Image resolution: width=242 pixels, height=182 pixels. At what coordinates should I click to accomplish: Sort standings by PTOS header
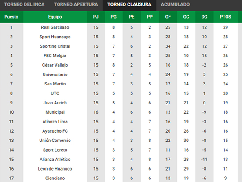(x=225, y=17)
